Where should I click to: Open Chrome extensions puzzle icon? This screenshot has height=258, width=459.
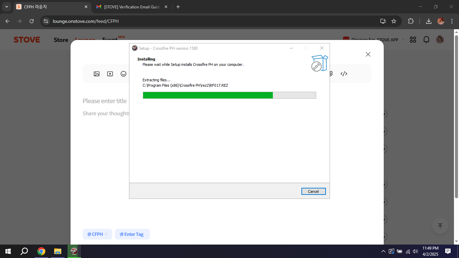pos(411,21)
